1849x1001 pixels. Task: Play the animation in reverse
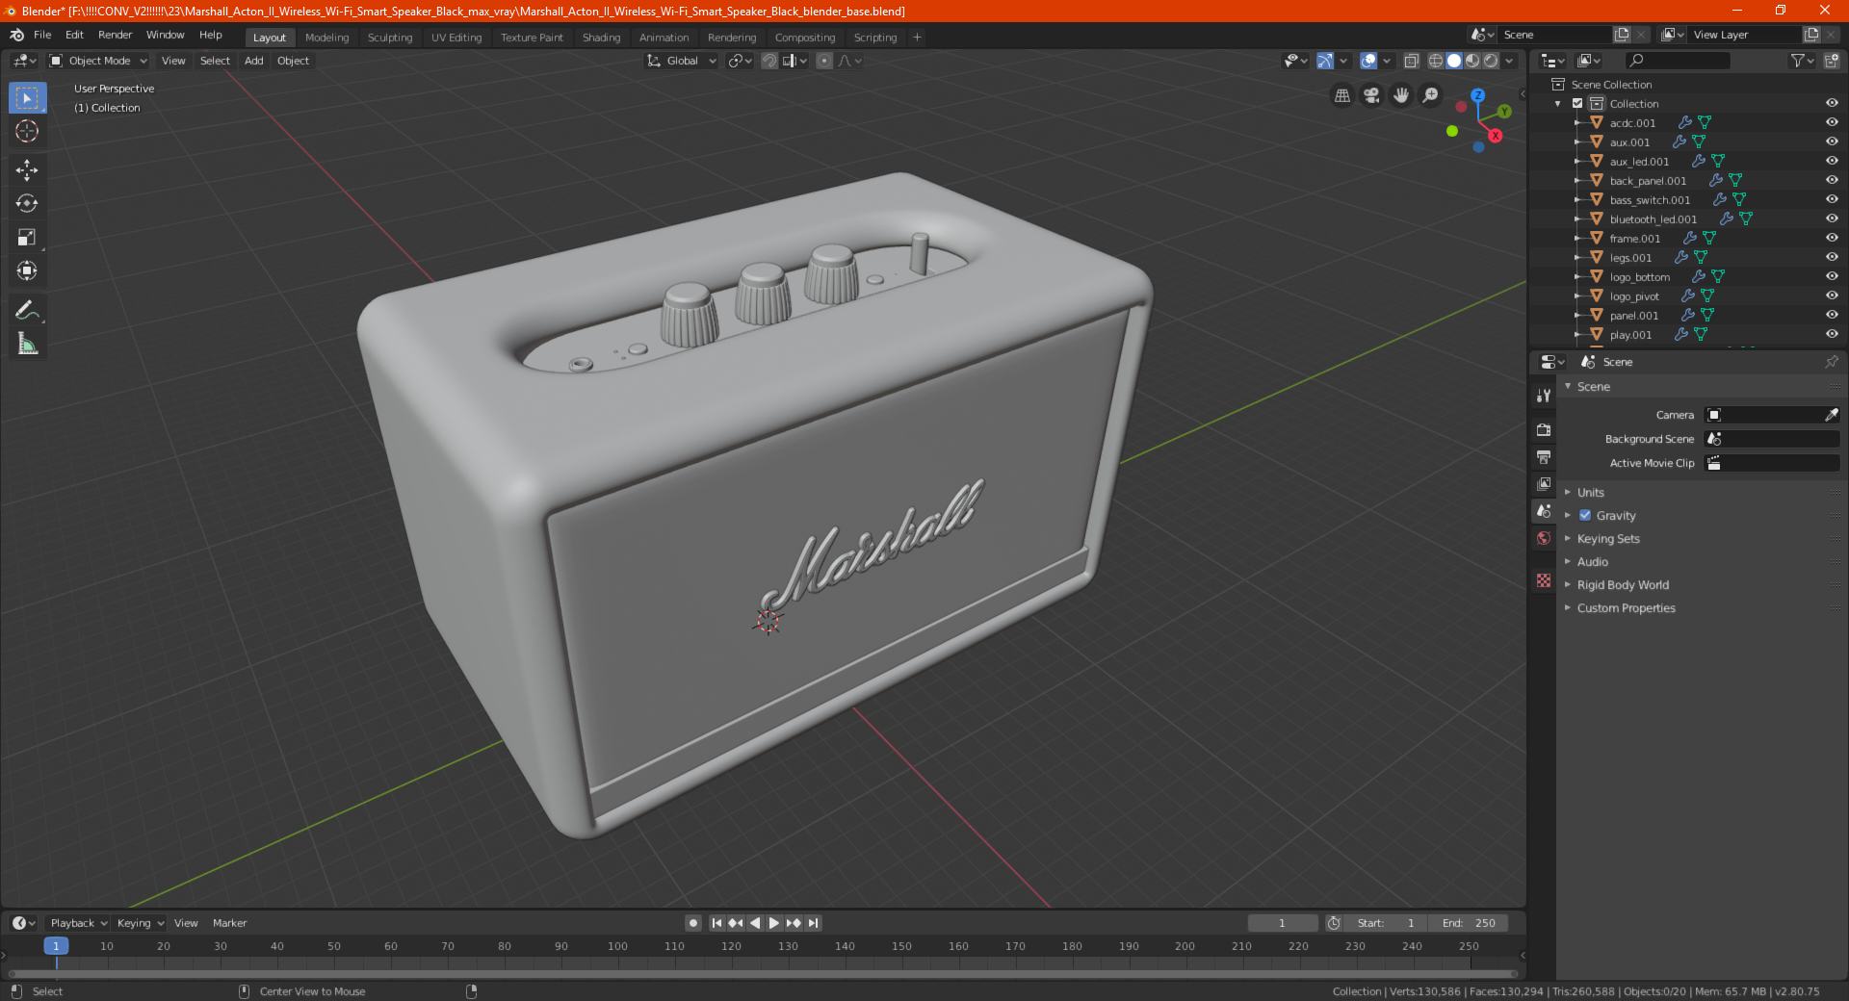click(754, 923)
